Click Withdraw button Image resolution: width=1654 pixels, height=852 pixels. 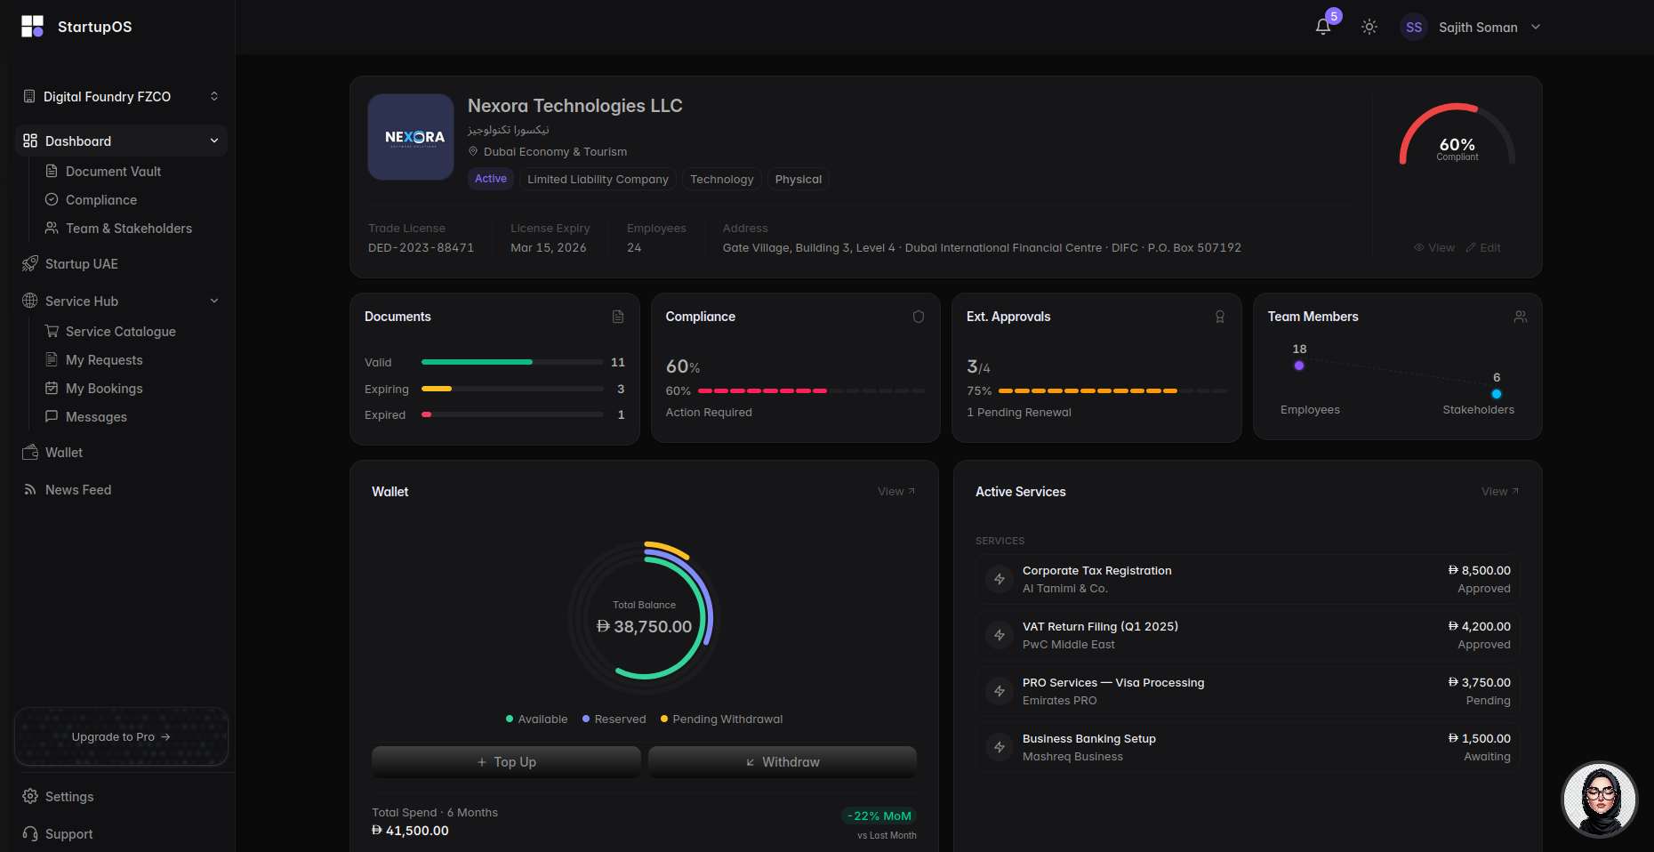click(x=783, y=762)
